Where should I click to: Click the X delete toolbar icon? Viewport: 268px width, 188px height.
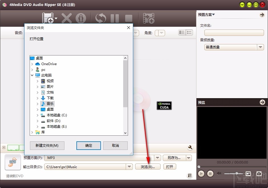click(66, 18)
